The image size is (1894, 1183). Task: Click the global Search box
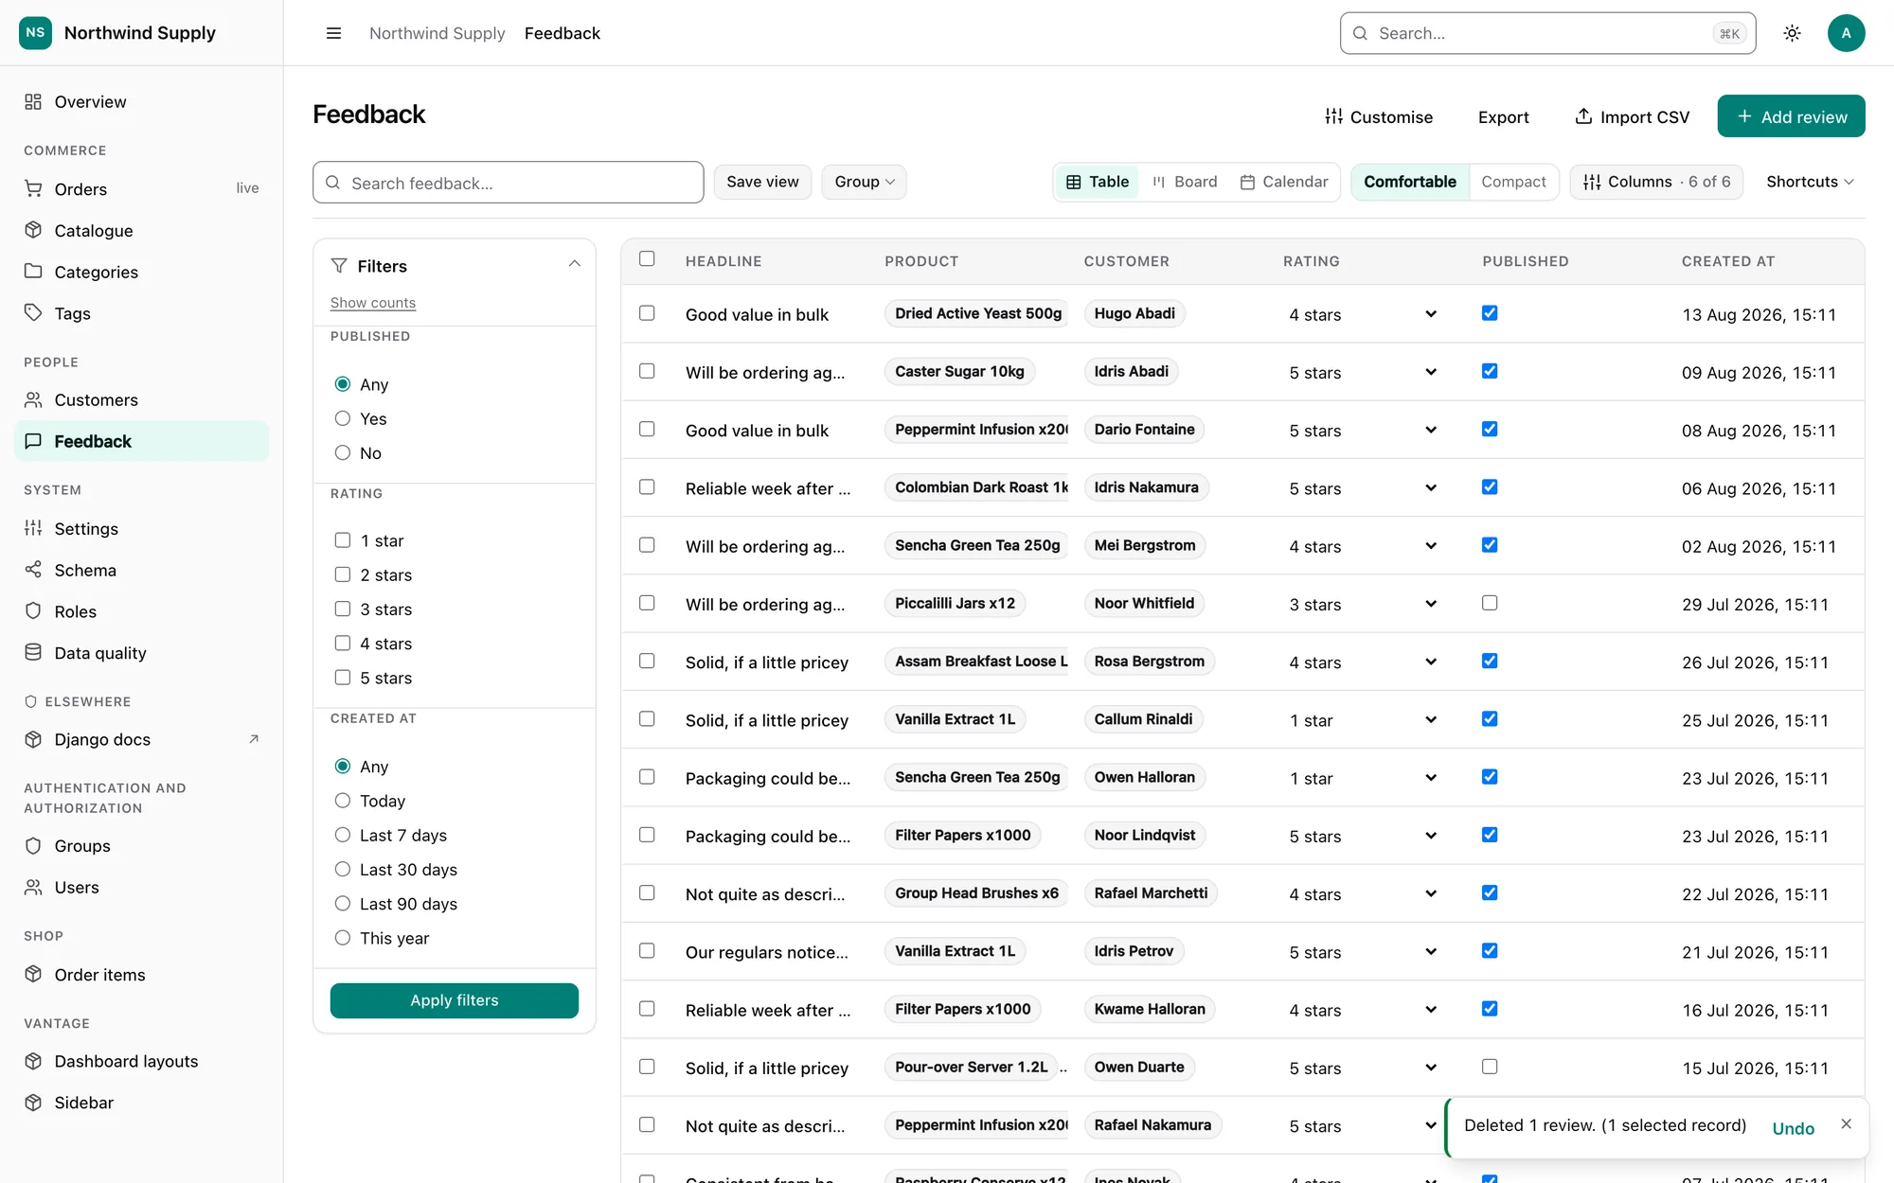(x=1547, y=33)
